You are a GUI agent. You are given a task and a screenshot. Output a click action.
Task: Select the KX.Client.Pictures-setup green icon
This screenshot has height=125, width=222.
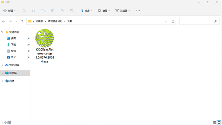click(x=45, y=38)
